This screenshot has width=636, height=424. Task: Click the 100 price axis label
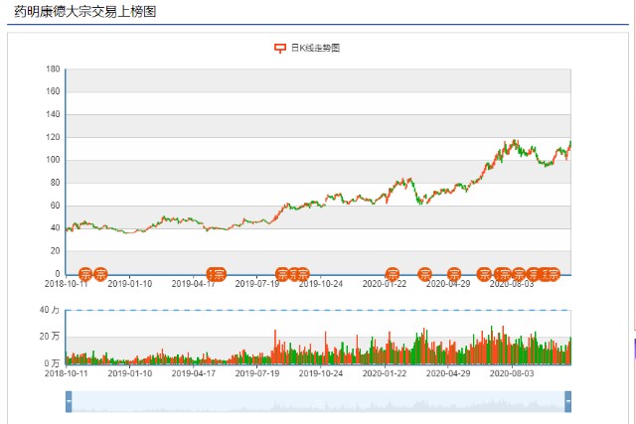click(53, 160)
